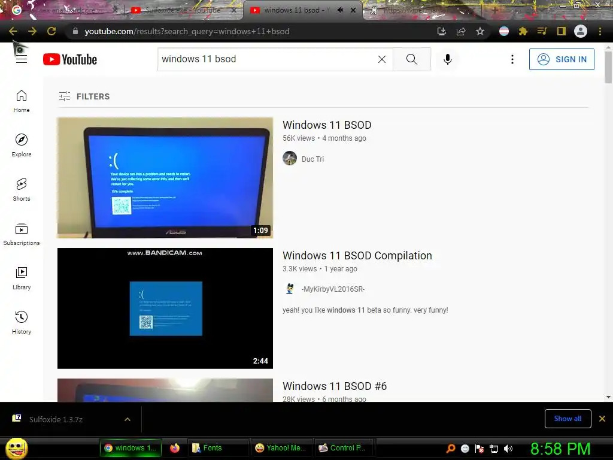613x460 pixels.
Task: Open the Sulfoxide 1.3.7z download
Action: pos(56,419)
